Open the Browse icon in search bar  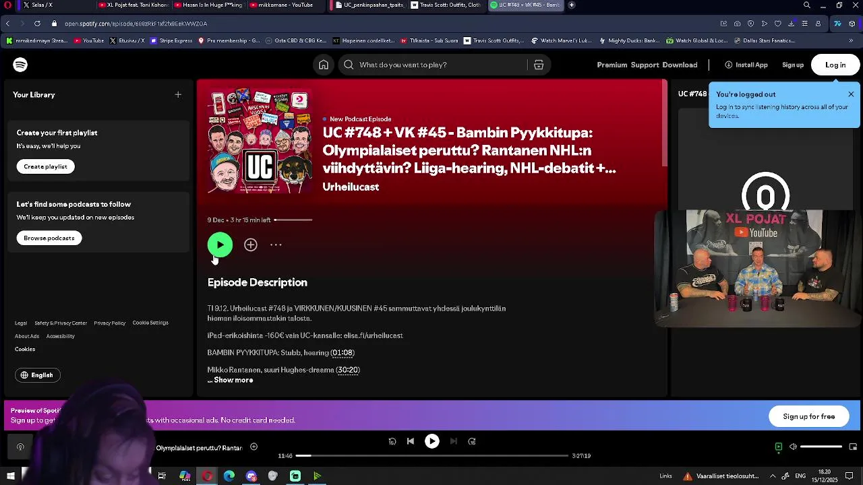click(539, 65)
